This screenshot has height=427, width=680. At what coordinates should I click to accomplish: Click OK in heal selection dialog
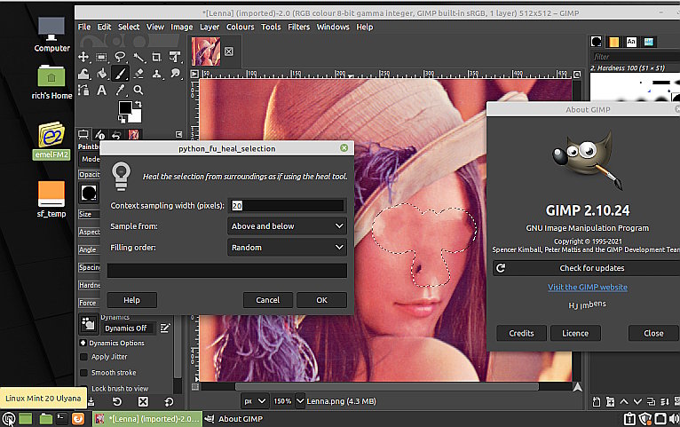click(321, 300)
